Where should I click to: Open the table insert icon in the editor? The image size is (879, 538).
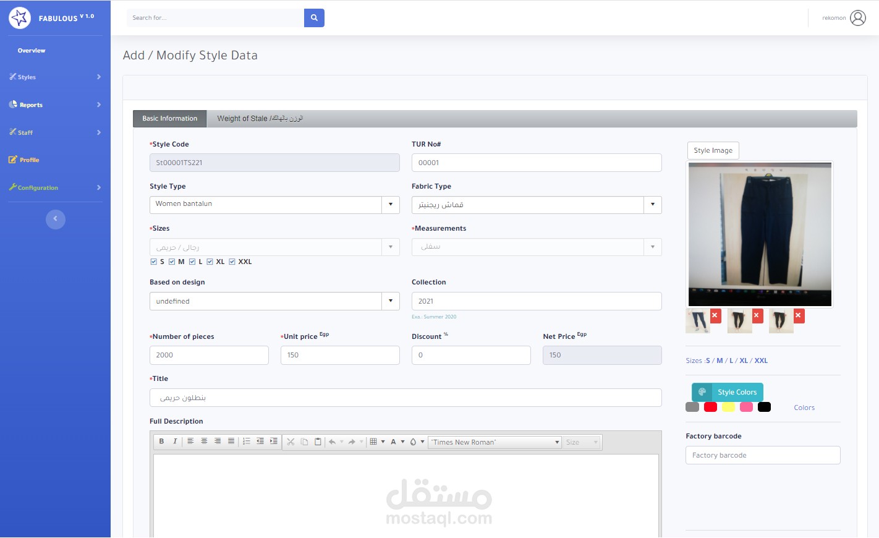point(373,442)
